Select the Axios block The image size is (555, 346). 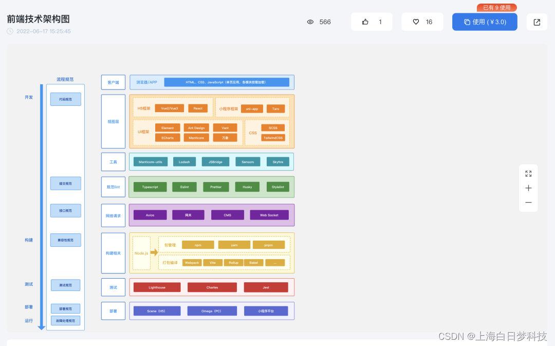click(x=150, y=215)
